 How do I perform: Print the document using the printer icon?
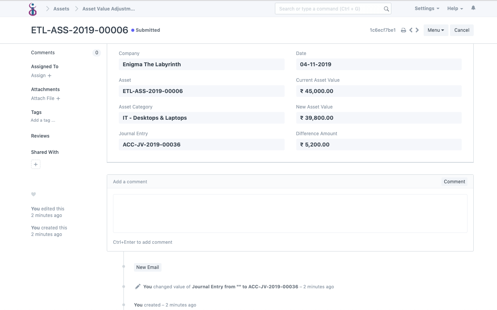[x=403, y=30]
